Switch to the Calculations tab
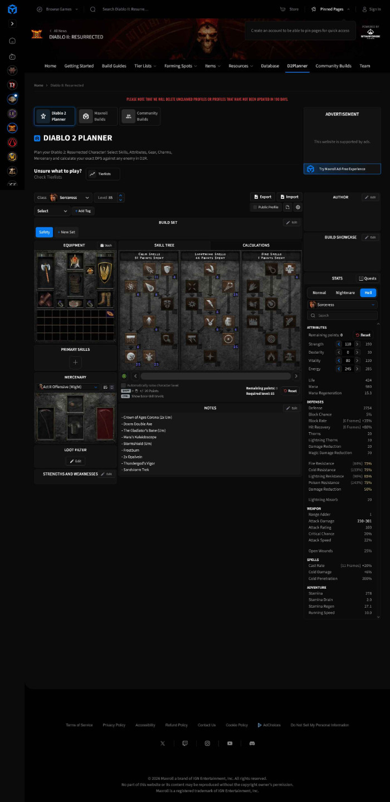This screenshot has height=802, width=390. pyautogui.click(x=256, y=245)
